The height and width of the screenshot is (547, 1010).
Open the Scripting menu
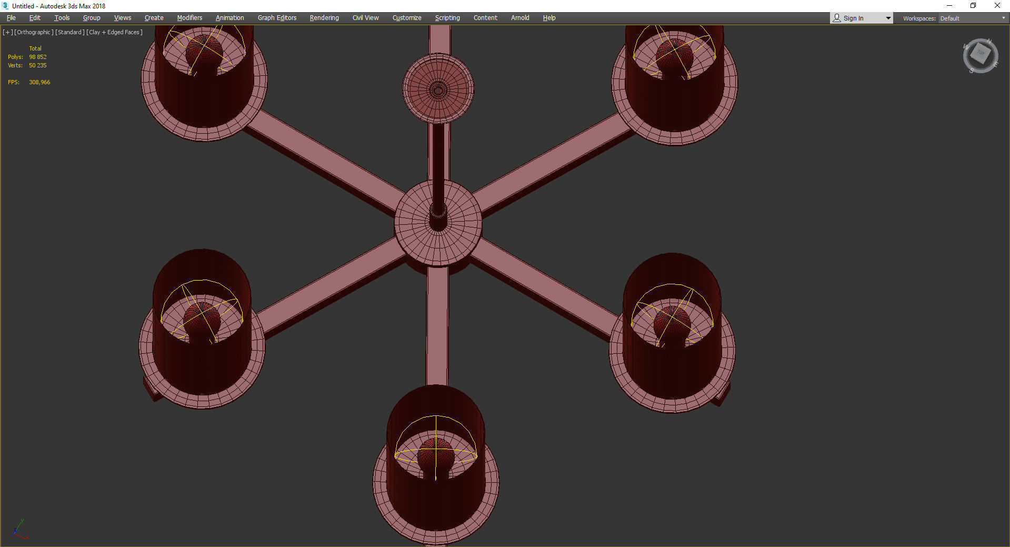click(x=447, y=18)
